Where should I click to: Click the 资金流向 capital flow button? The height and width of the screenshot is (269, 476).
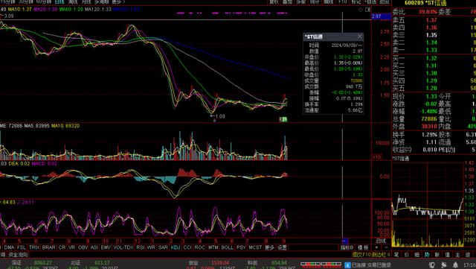click(18, 255)
